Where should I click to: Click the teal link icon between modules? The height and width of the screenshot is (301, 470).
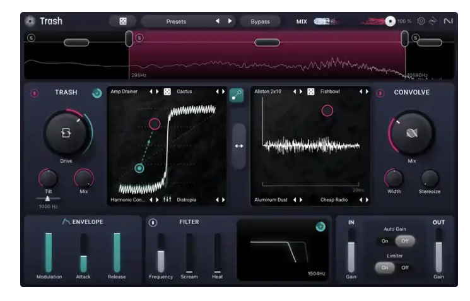click(x=237, y=95)
